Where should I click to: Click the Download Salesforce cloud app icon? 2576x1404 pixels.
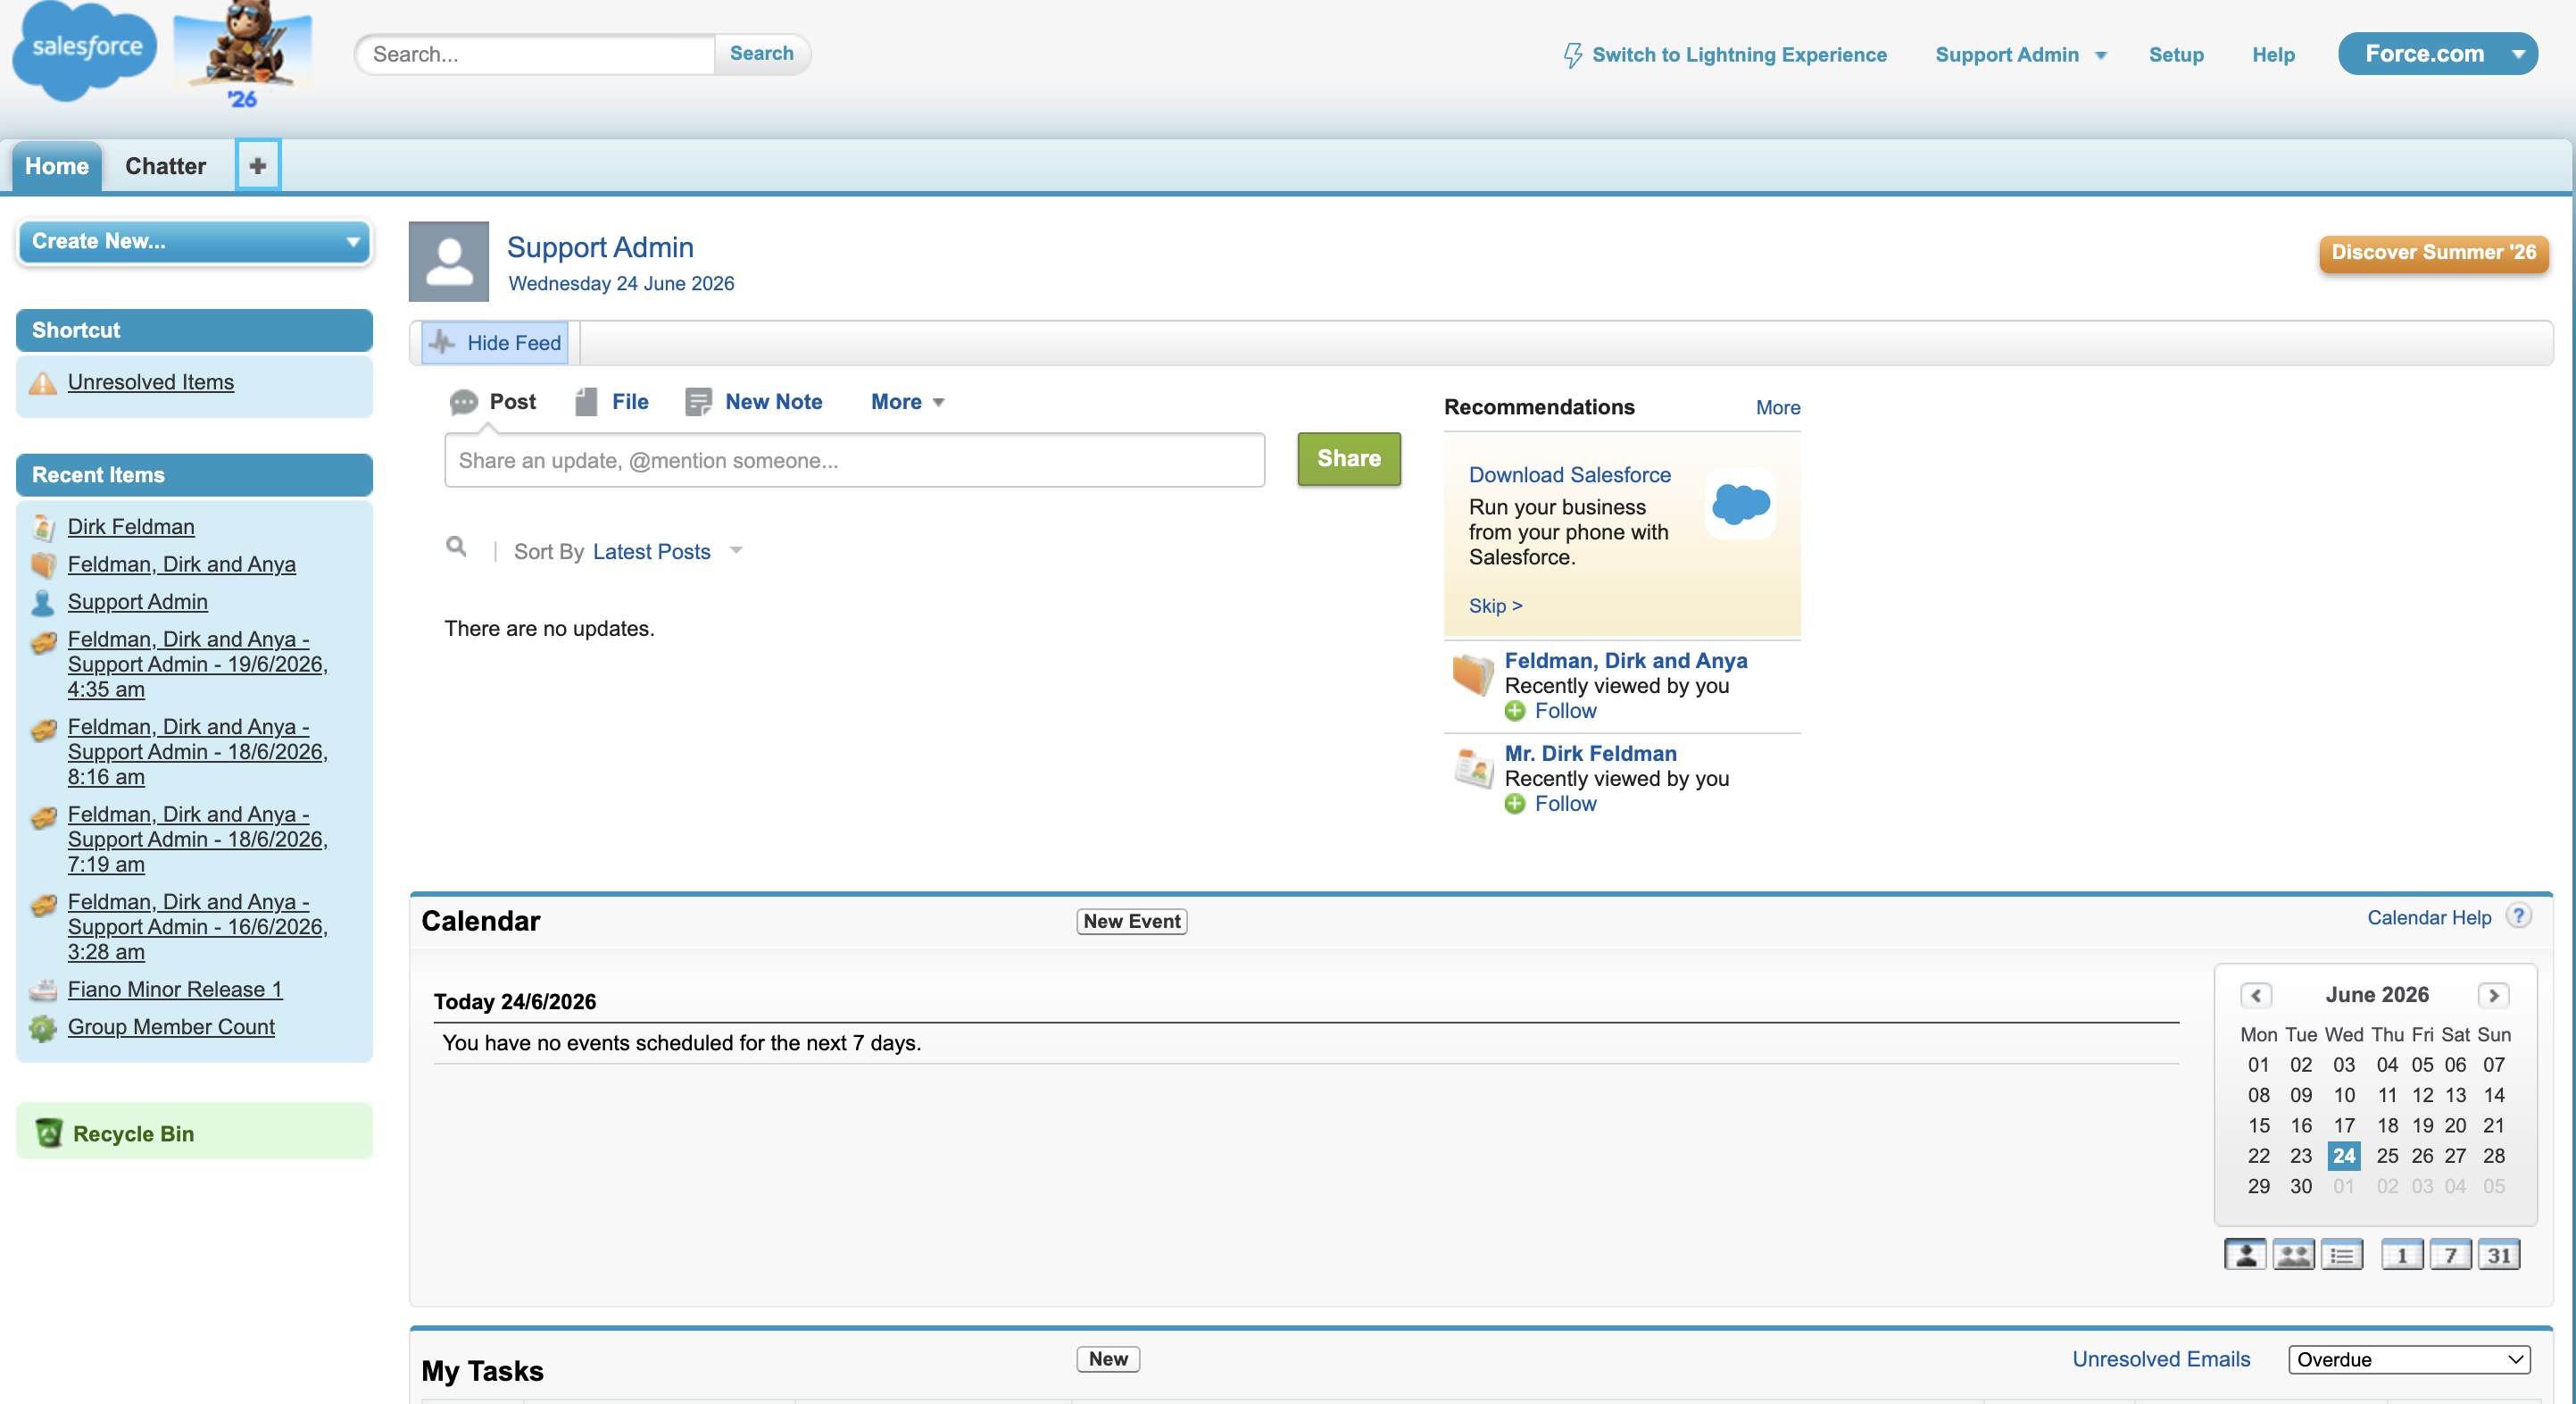coord(1741,504)
